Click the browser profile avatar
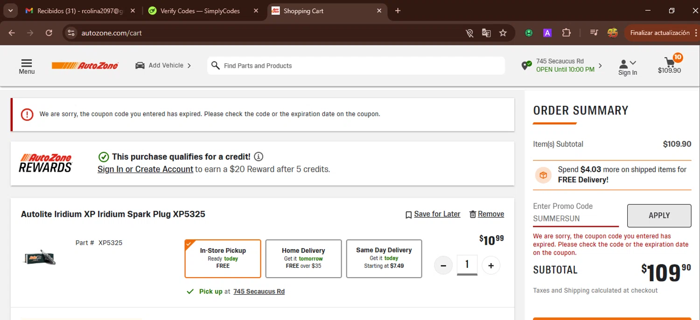700x320 pixels. (613, 33)
